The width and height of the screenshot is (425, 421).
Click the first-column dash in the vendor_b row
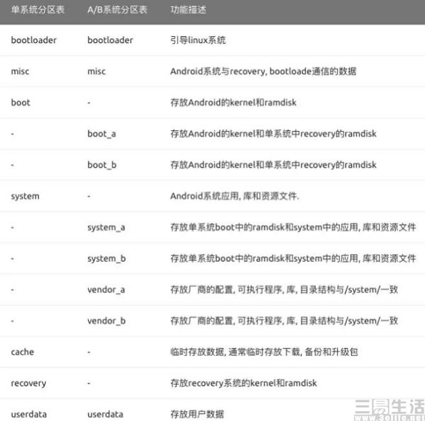pyautogui.click(x=13, y=321)
